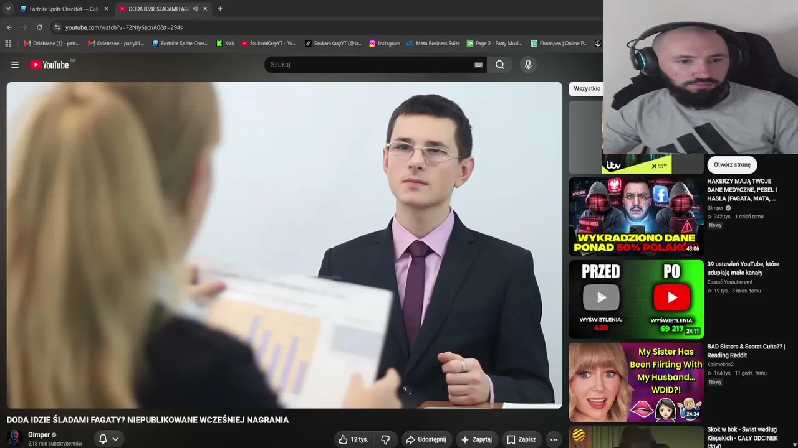The width and height of the screenshot is (798, 448).
Task: Open the Photopea bookmark
Action: point(559,44)
